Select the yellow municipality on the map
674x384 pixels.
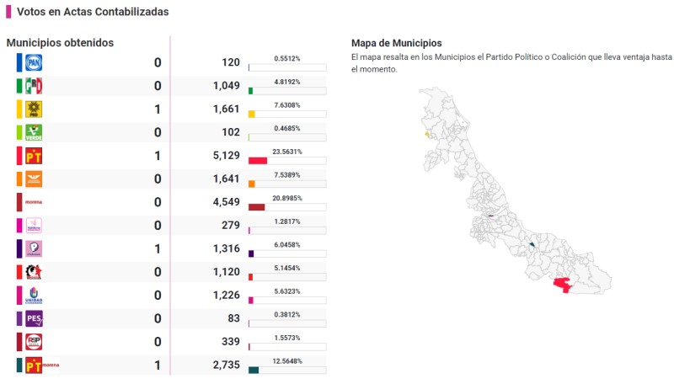point(427,132)
